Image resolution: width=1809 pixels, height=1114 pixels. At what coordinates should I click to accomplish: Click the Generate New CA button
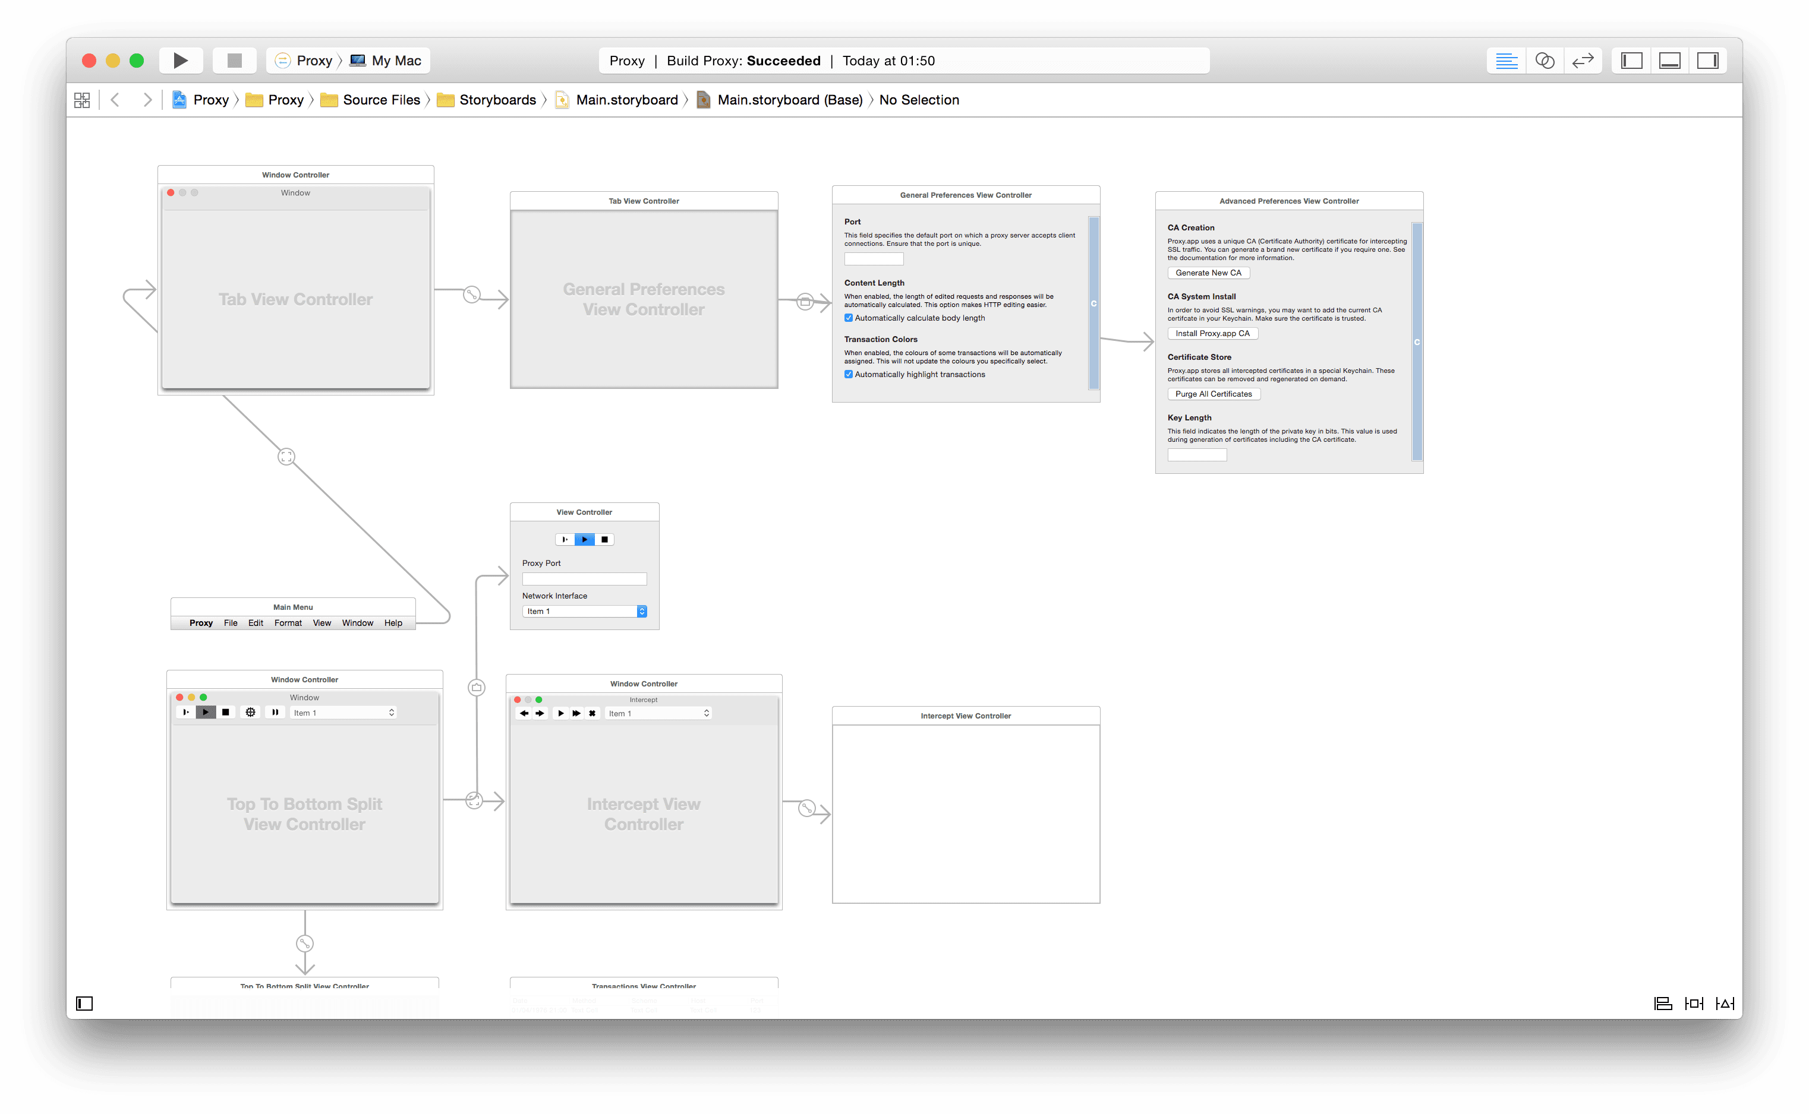[1209, 273]
